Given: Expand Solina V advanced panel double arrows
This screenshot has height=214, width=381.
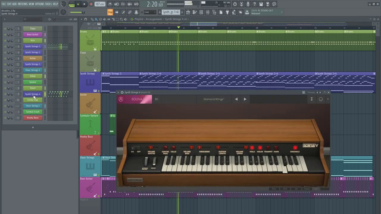Looking at the screenshot, I should point(312,99).
